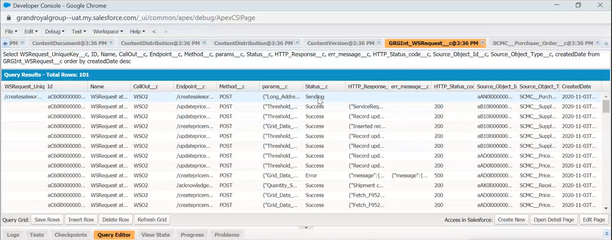612x240 pixels.
Task: Close the ContentVersion@3:36 PM tab
Action: click(x=379, y=43)
